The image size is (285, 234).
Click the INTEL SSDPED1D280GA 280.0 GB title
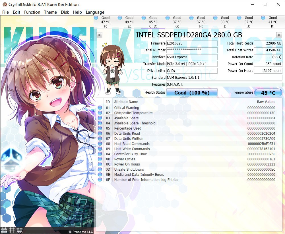pos(189,35)
